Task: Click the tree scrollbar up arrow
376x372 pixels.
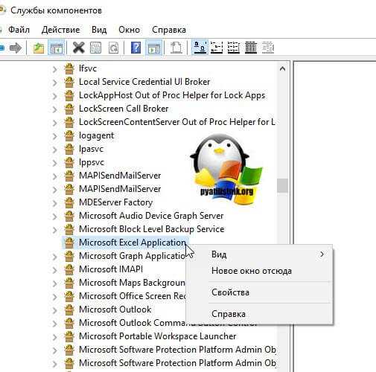Action: tap(282, 68)
